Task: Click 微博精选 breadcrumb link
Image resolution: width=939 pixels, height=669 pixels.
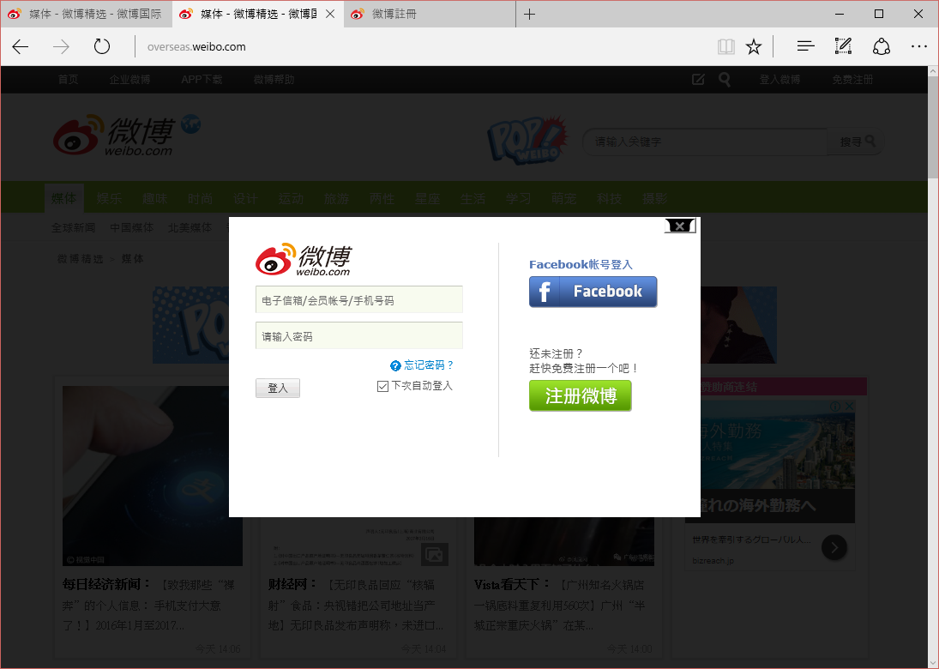Action: tap(81, 259)
